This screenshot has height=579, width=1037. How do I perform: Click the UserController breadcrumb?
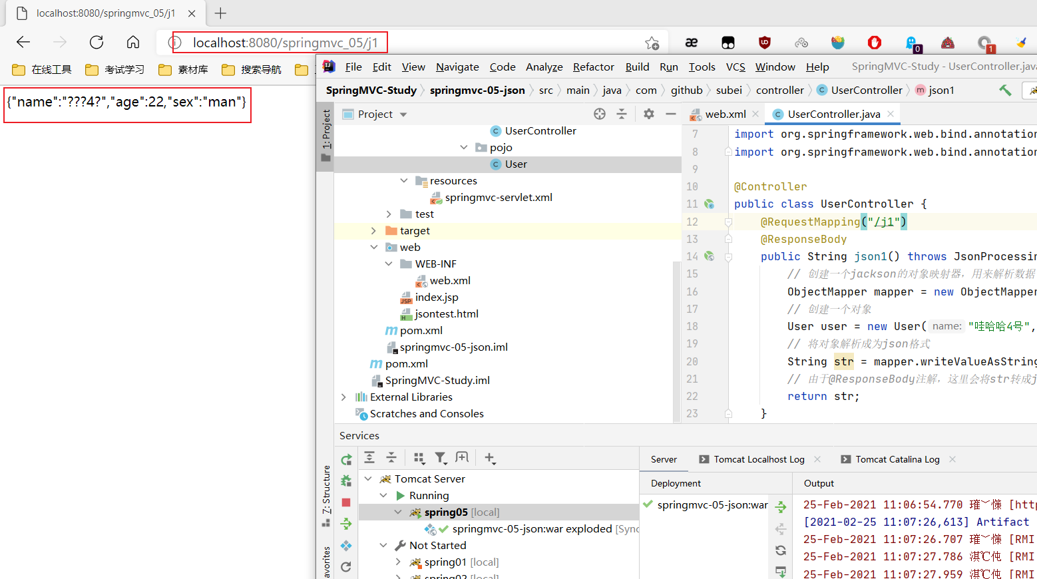click(866, 90)
